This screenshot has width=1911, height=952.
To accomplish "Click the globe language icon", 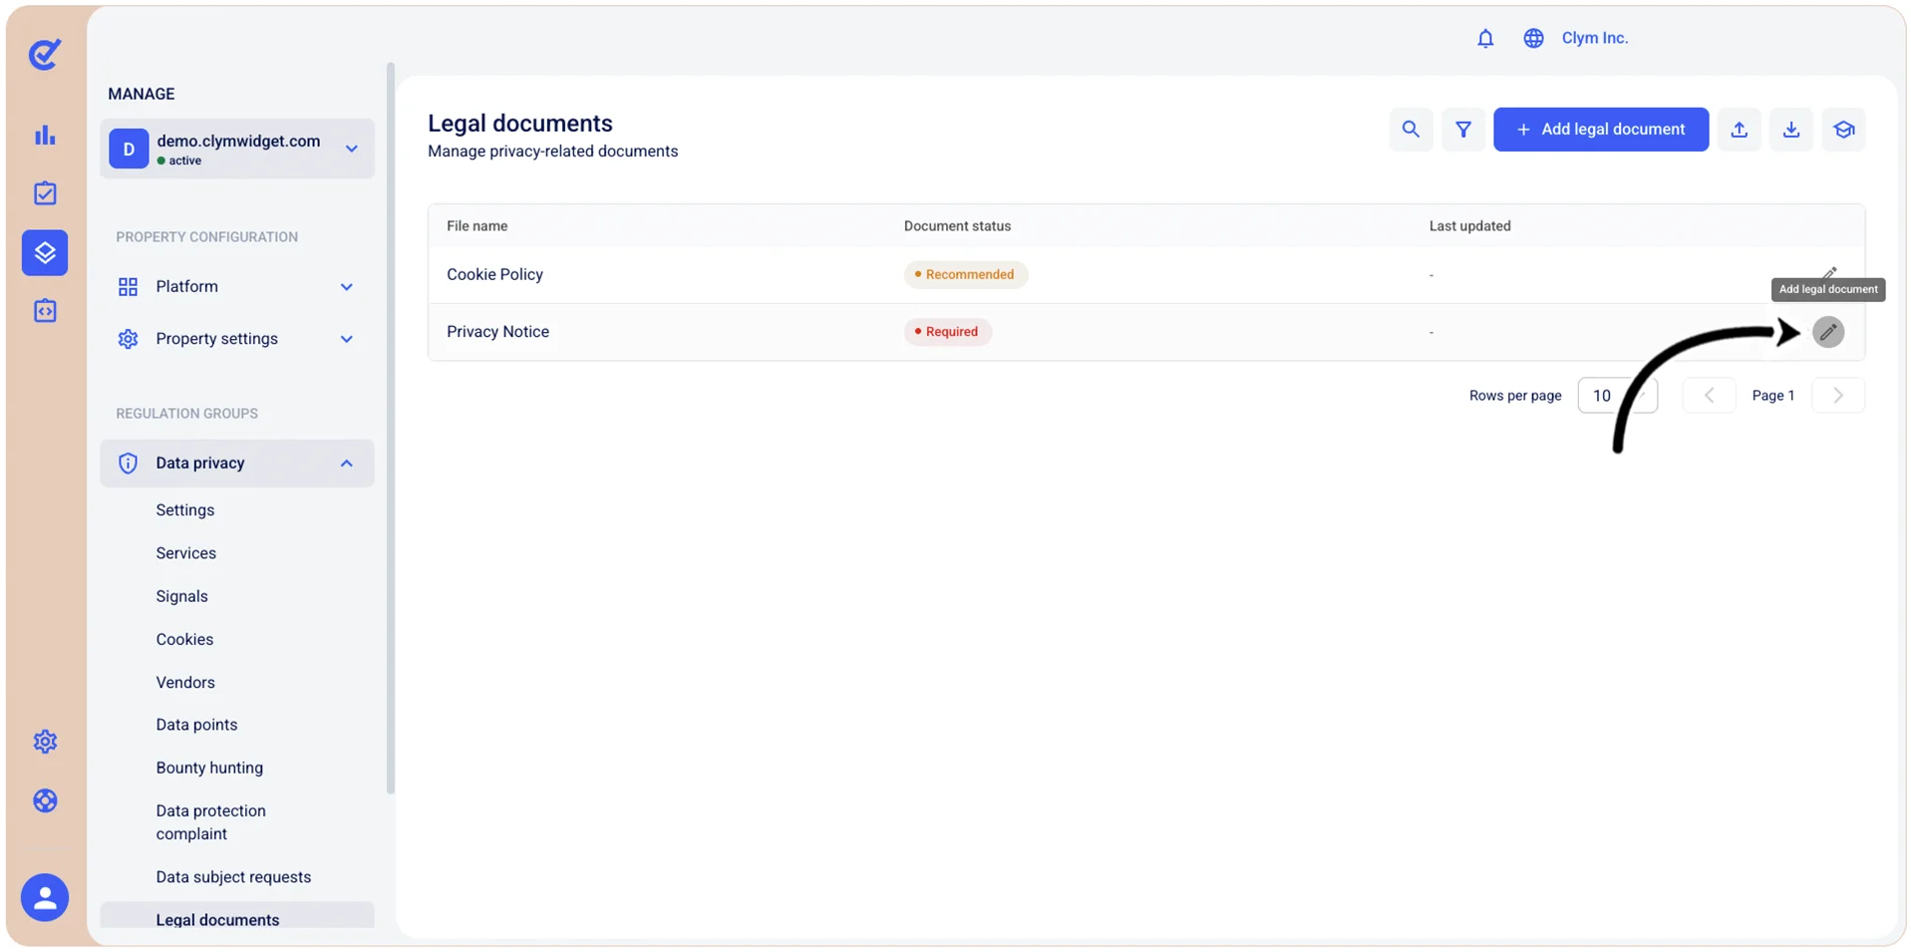I will [x=1533, y=38].
